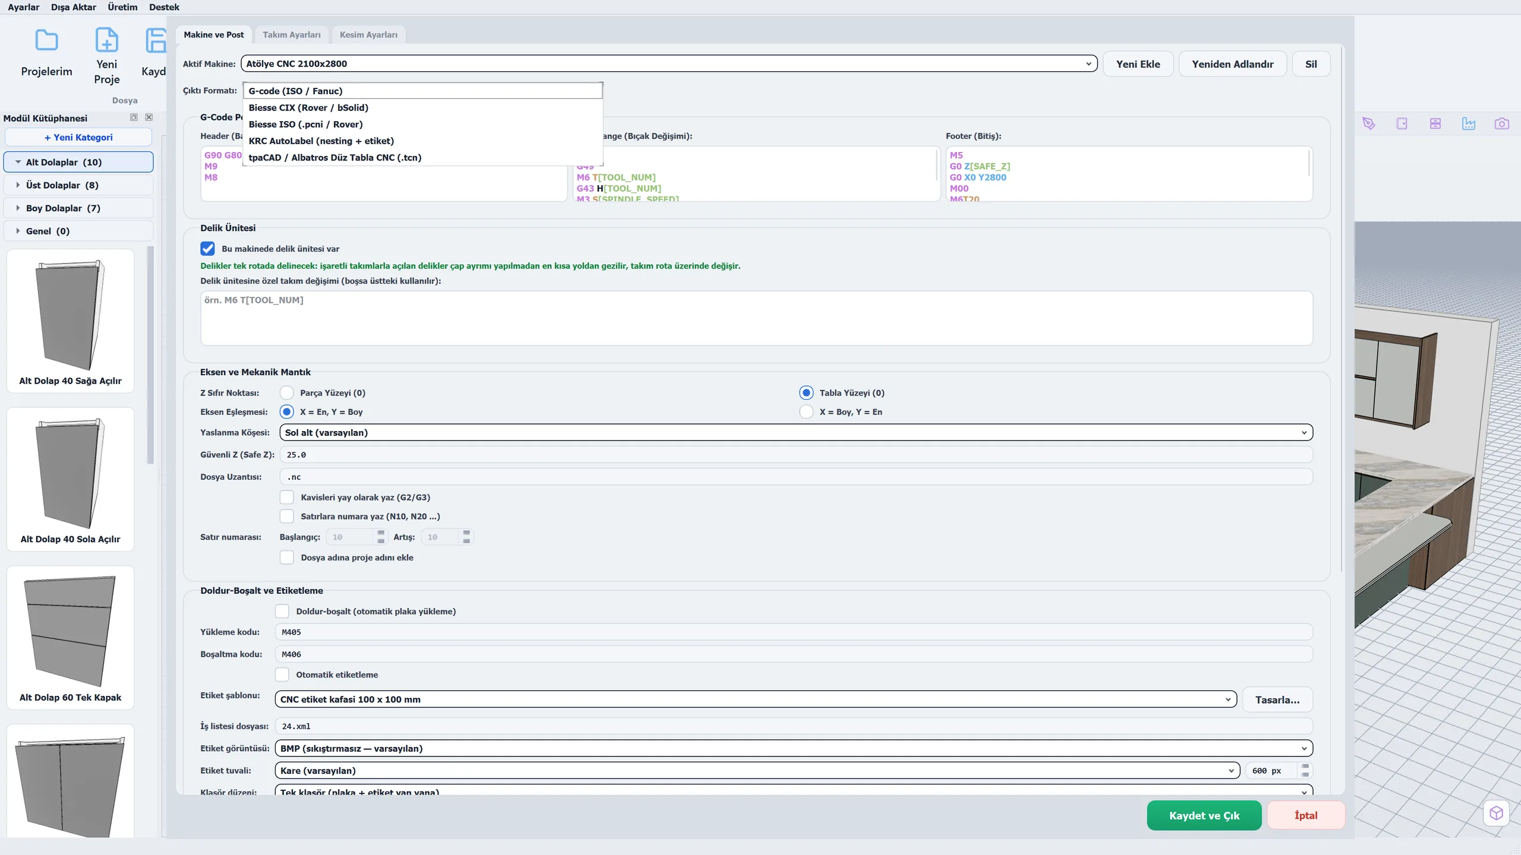Undock the Modül Kütüphanesi panel
1521x855 pixels.
pyautogui.click(x=134, y=118)
